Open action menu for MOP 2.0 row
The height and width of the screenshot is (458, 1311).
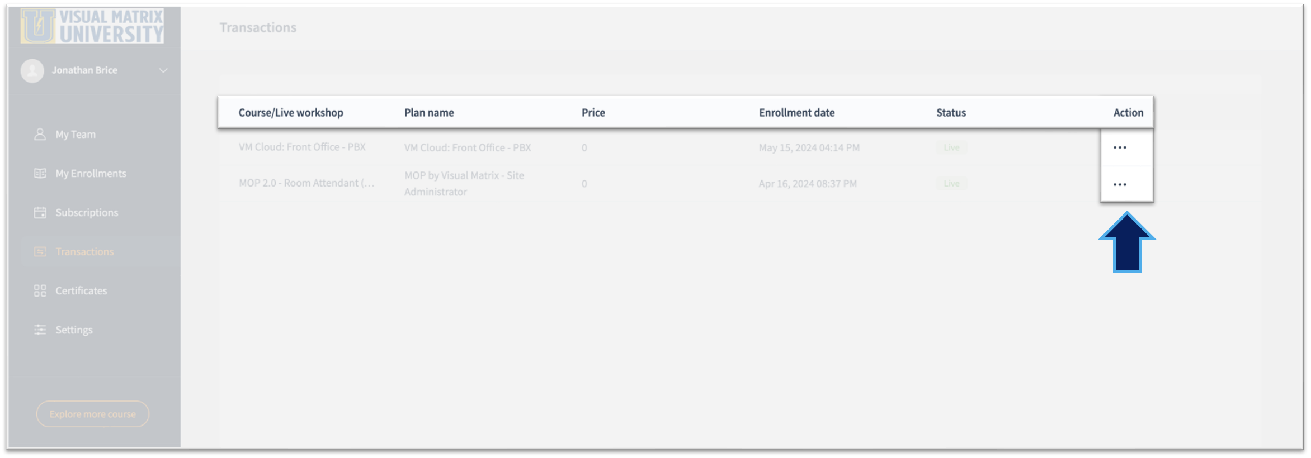coord(1120,185)
